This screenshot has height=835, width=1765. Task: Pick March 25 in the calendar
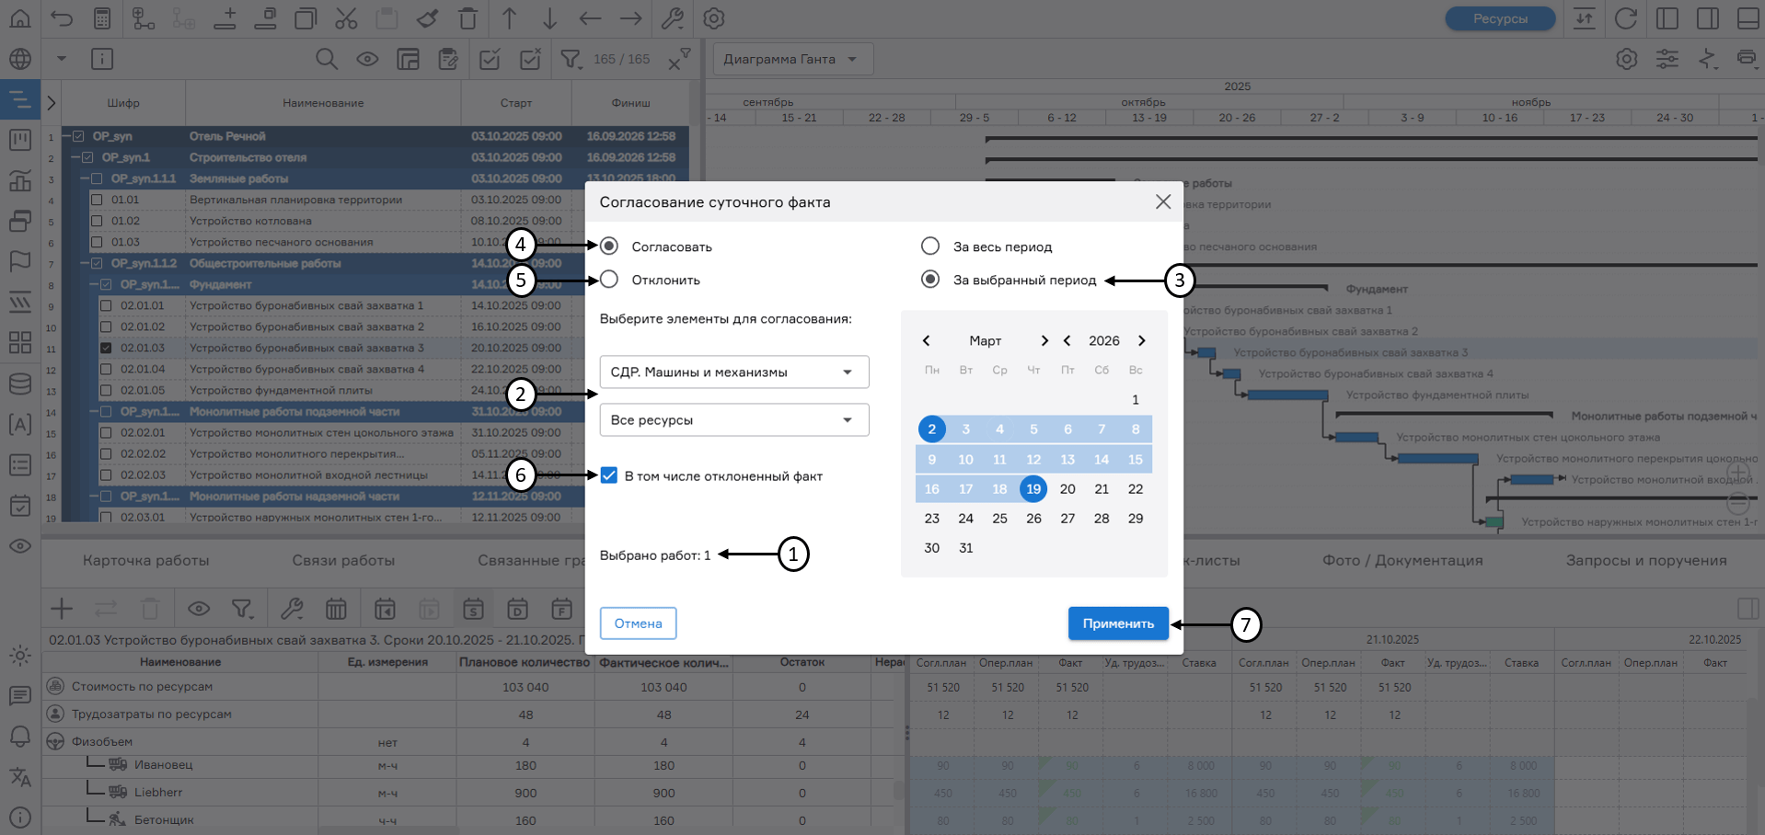coord(999,519)
